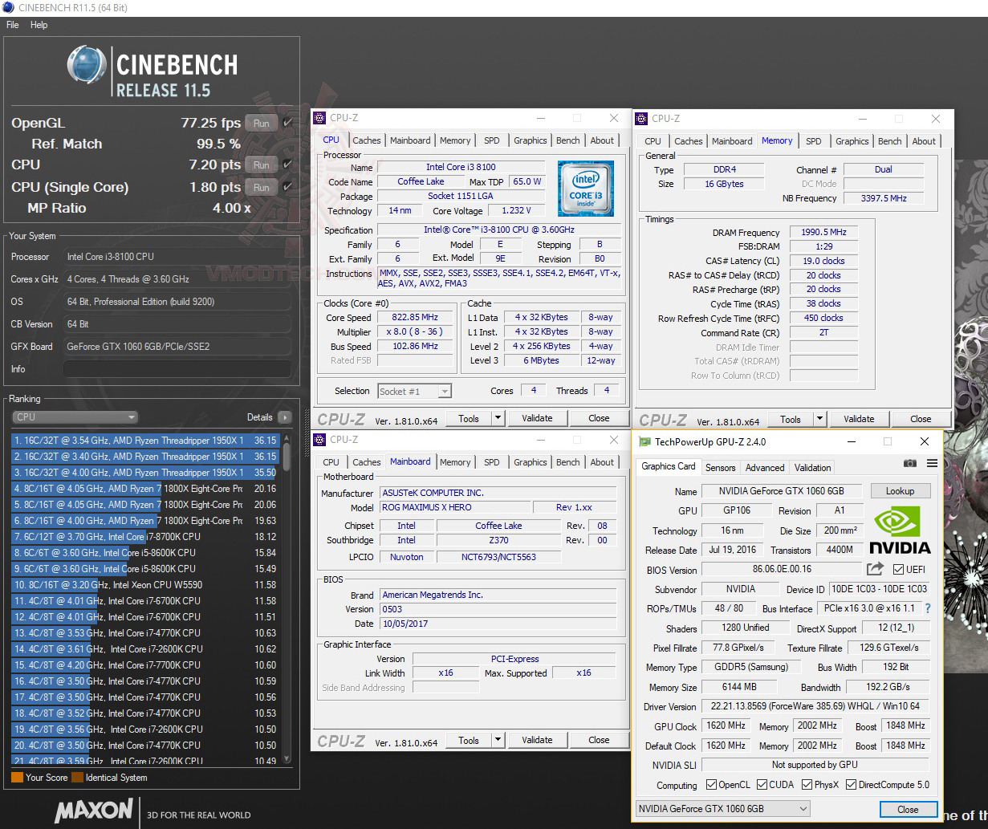Click the NVIDIA logo in GPU-Z
The width and height of the screenshot is (988, 829).
point(900,530)
